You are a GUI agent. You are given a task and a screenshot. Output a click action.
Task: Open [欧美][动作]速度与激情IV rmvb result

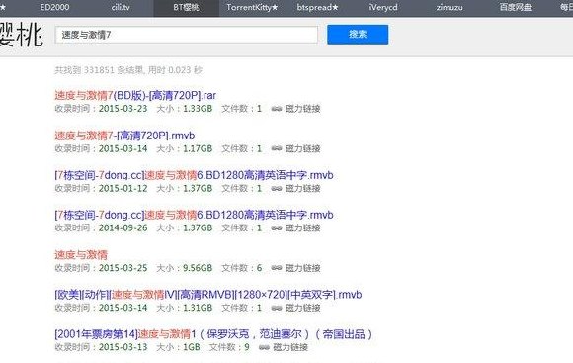coord(208,295)
